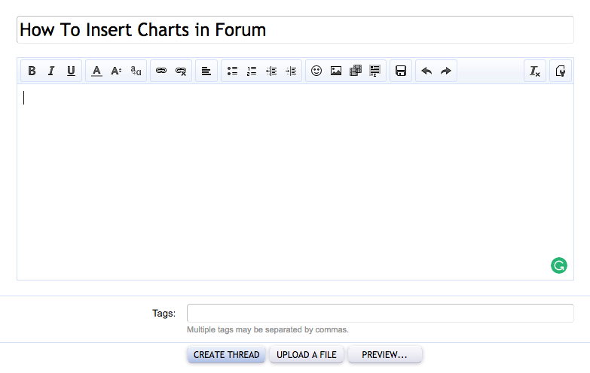Toggle italic text style
This screenshot has height=373, width=590.
click(51, 71)
